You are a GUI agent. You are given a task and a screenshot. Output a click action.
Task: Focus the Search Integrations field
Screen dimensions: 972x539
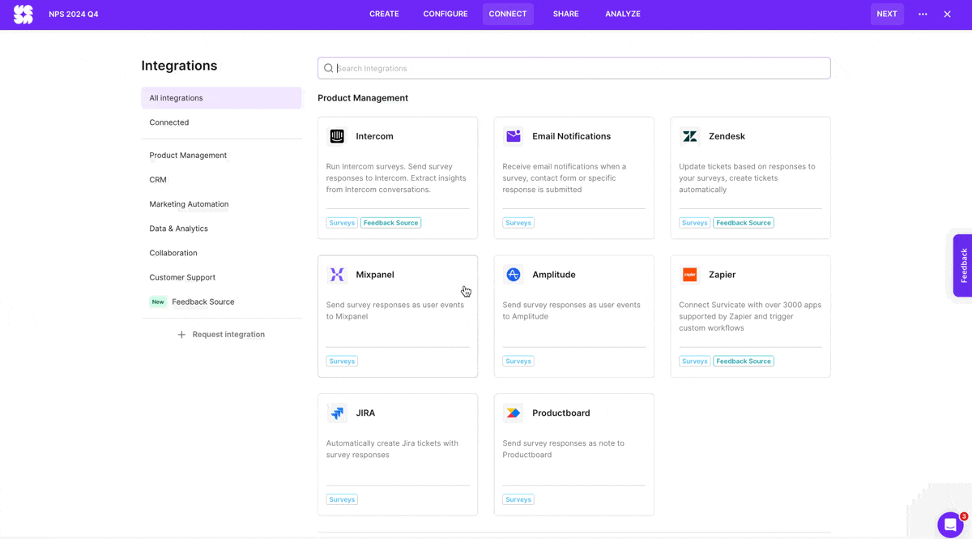[x=573, y=68]
